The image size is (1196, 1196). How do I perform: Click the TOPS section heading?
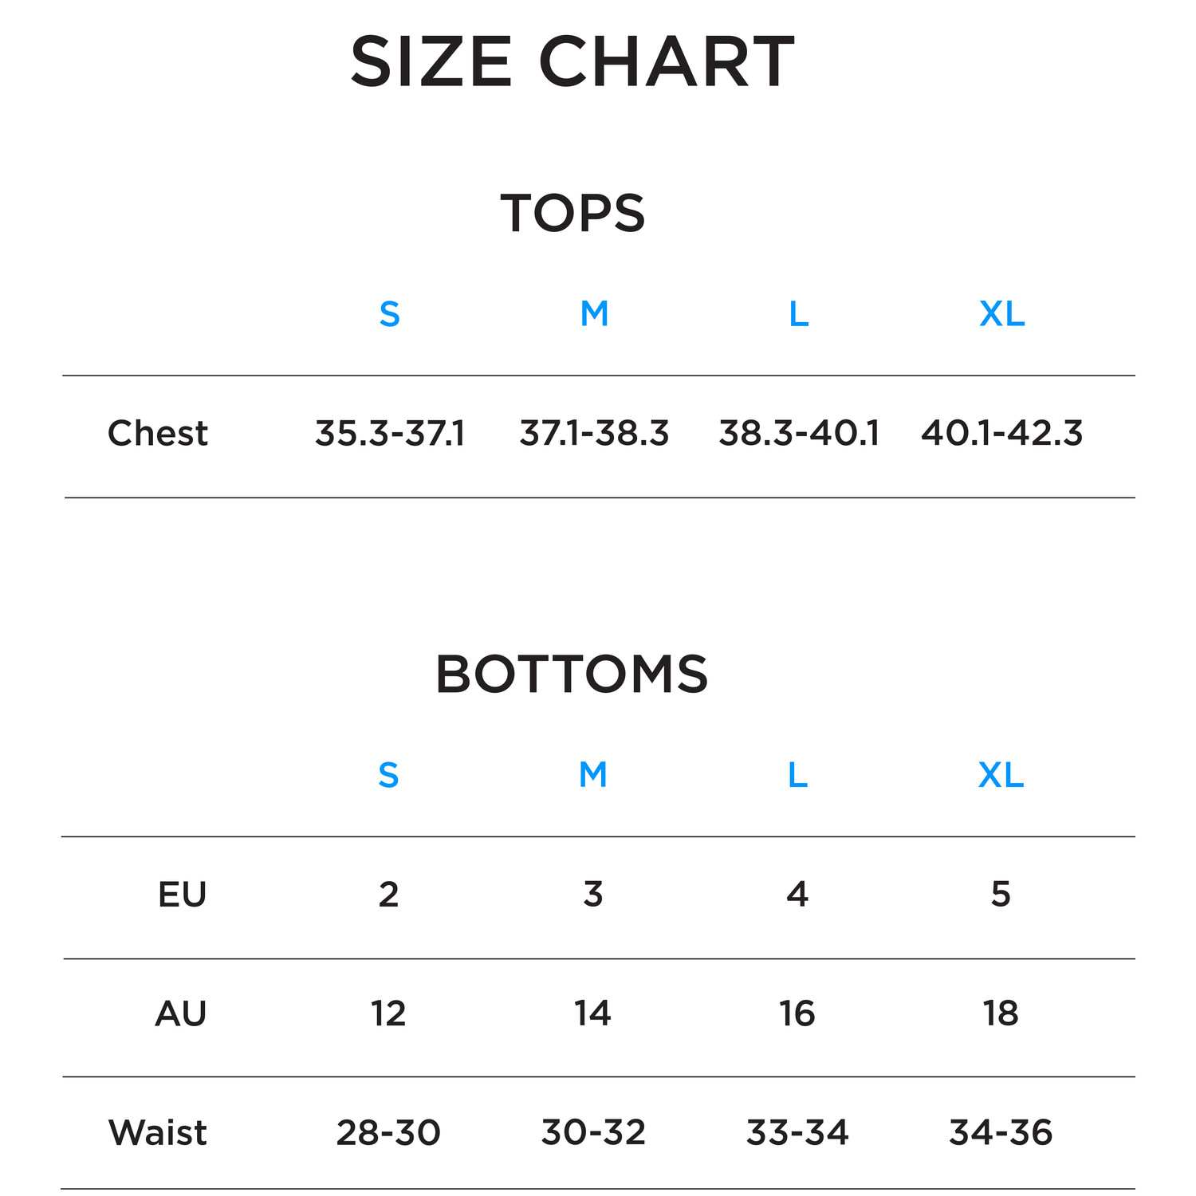pos(572,214)
